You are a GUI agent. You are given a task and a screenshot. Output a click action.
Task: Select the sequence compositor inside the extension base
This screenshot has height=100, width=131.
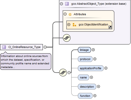(x=67, y=38)
